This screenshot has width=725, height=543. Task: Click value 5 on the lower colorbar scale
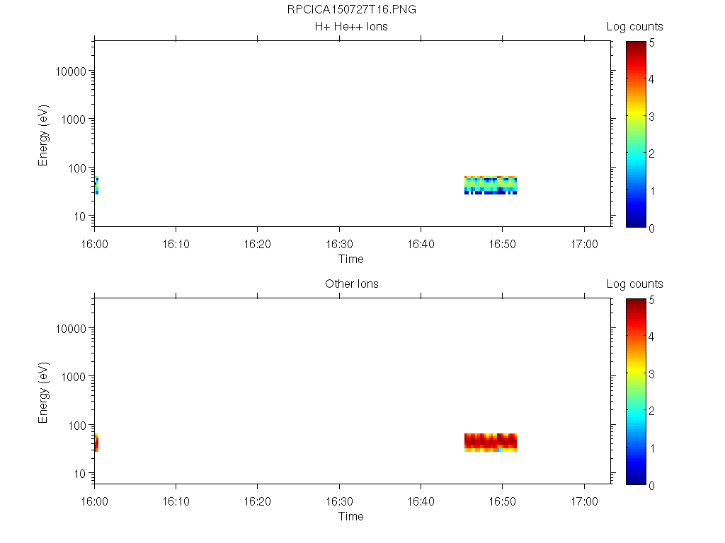(651, 300)
